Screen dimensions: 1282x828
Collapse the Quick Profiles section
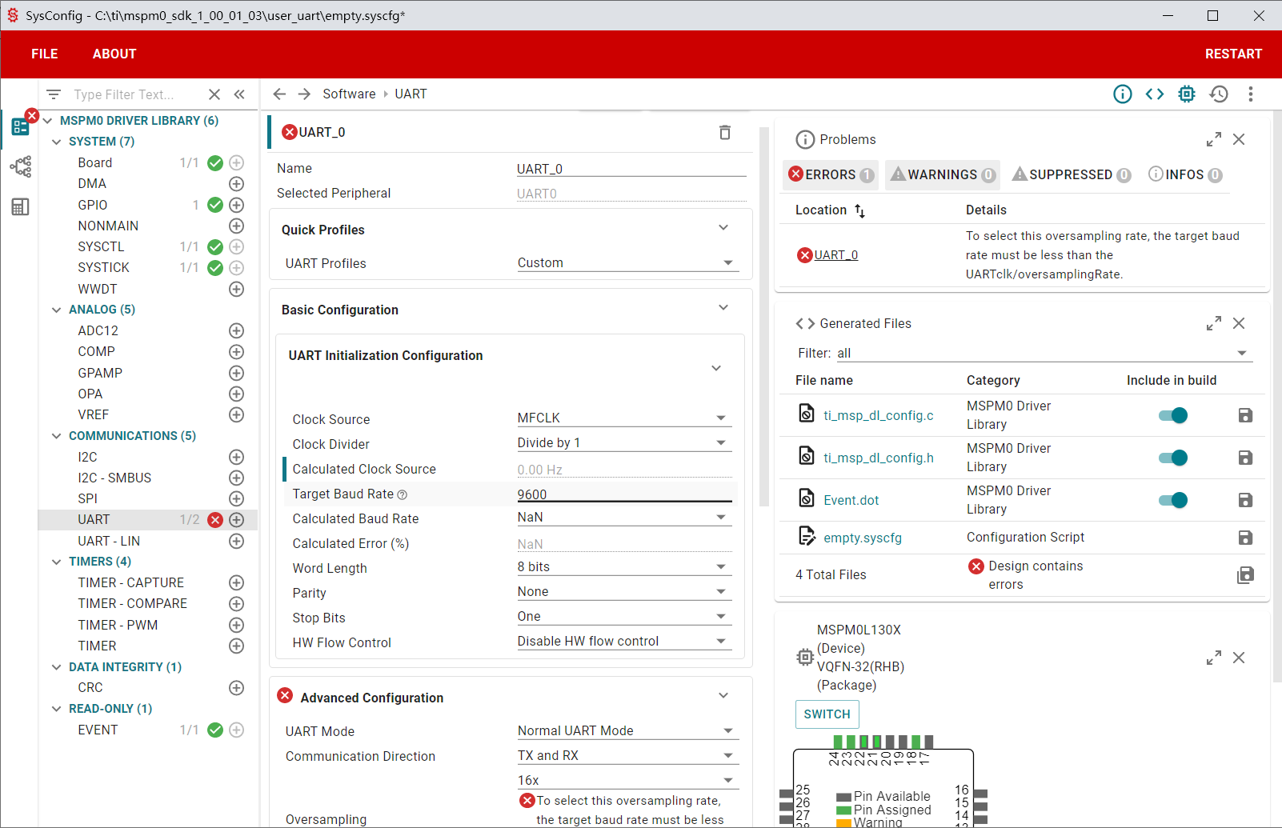[723, 228]
